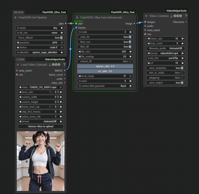Toggle force_offload switch
The width and height of the screenshot is (199, 194).
click(x=61, y=38)
